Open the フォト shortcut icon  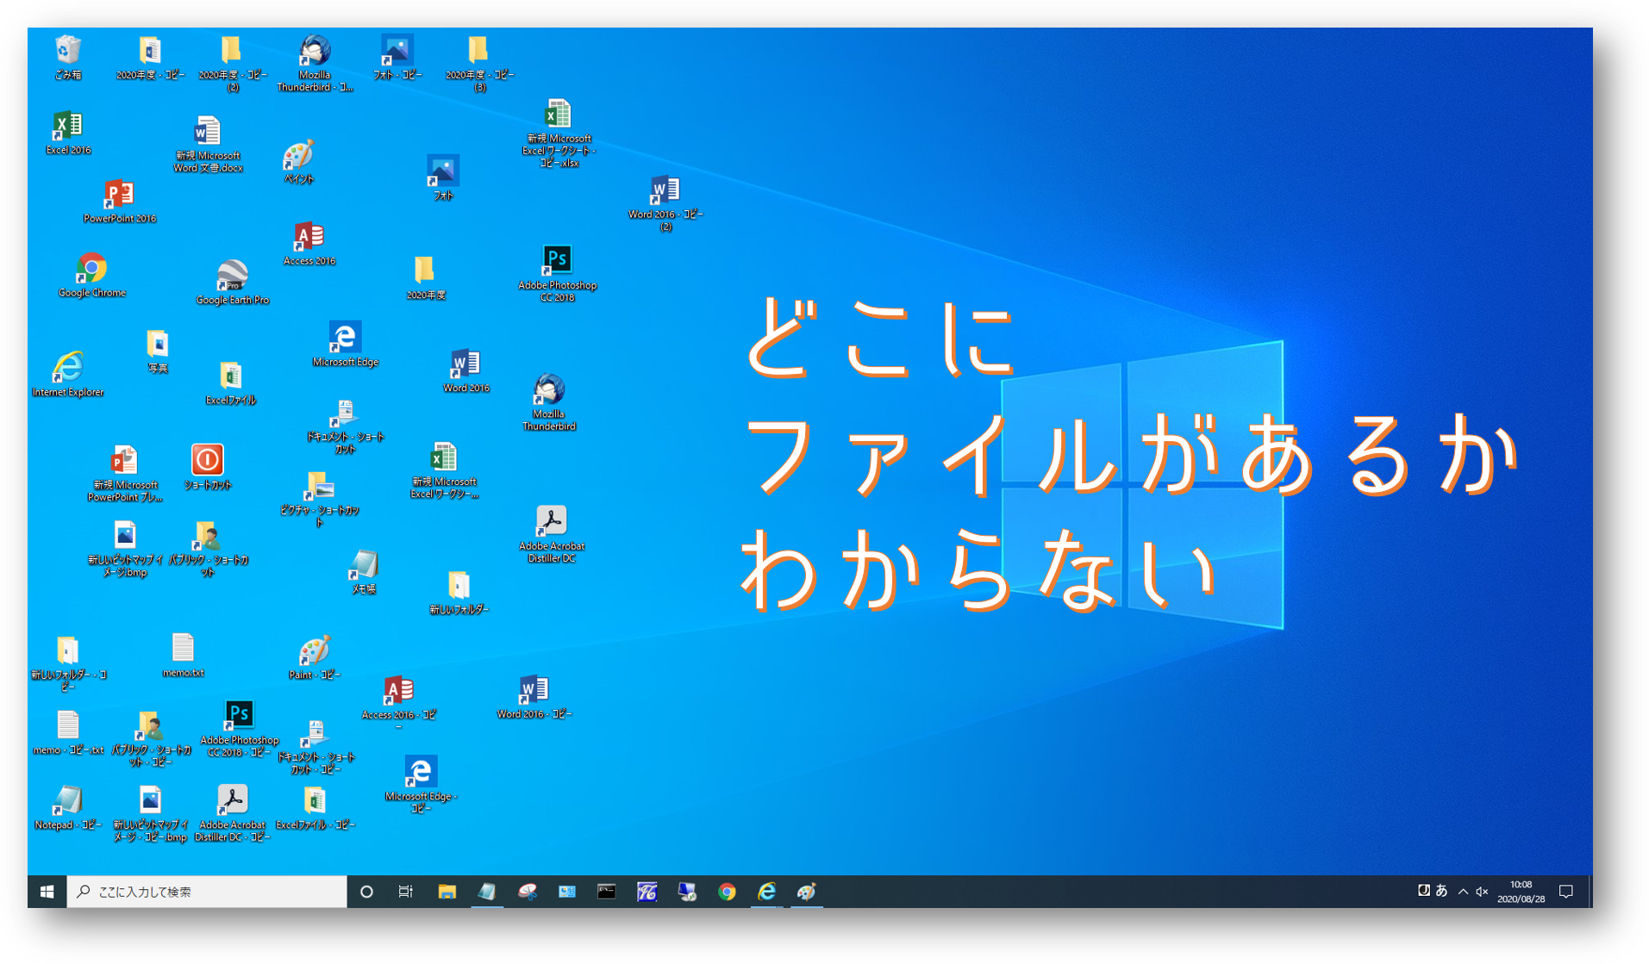click(442, 177)
